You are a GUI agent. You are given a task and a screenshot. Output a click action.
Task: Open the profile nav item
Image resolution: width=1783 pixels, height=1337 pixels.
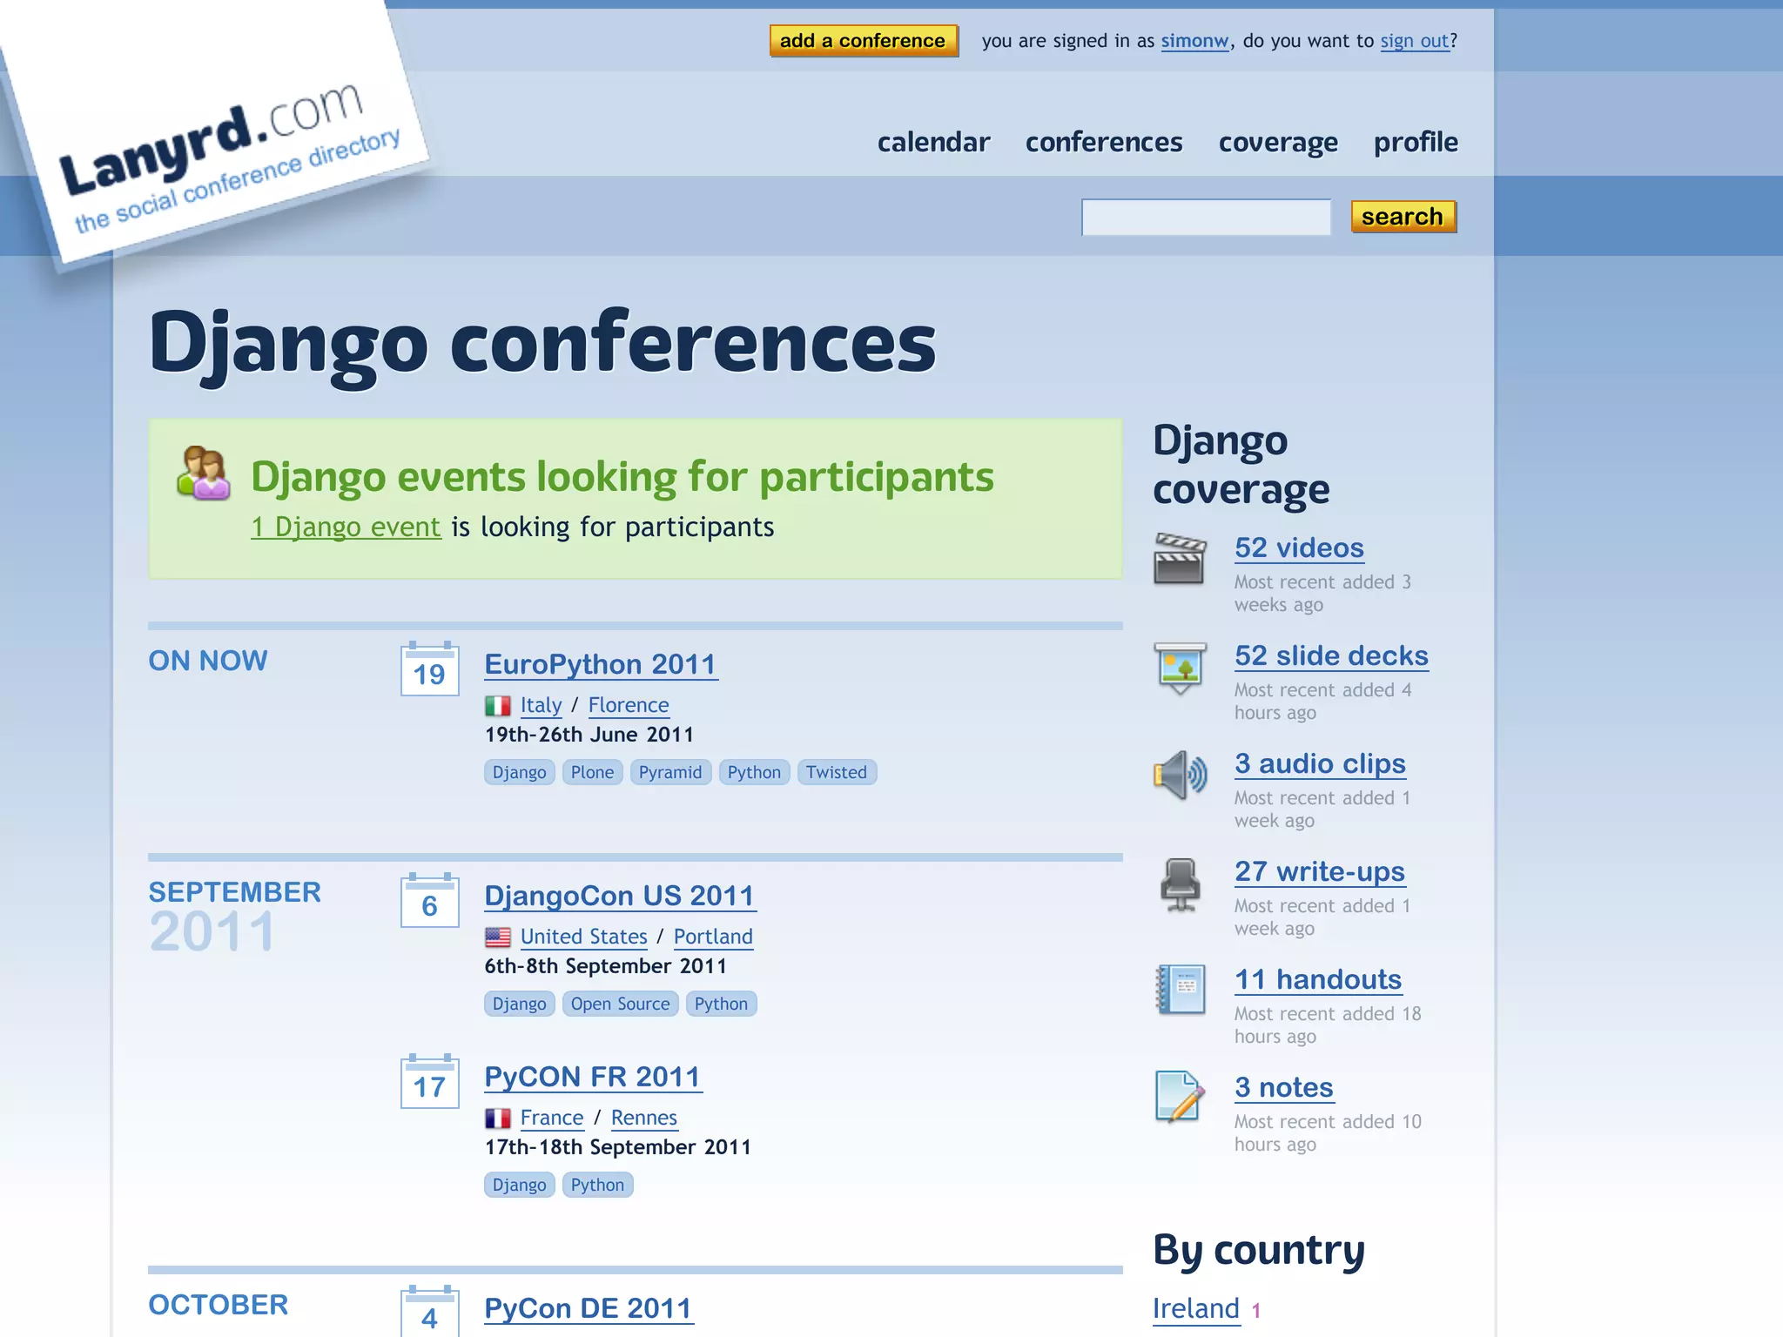[x=1416, y=142]
